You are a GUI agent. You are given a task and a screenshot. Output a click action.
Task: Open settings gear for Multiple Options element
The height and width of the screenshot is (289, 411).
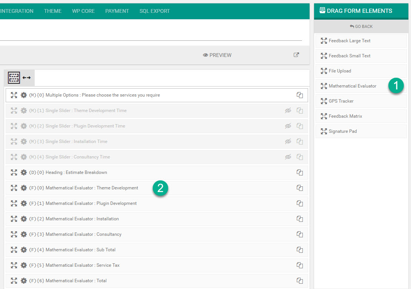point(24,95)
